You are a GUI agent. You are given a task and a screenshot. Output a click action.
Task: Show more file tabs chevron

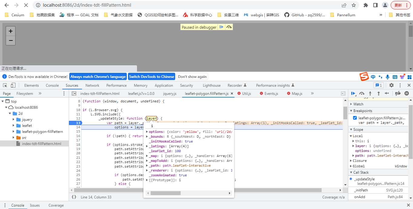[x=312, y=94]
